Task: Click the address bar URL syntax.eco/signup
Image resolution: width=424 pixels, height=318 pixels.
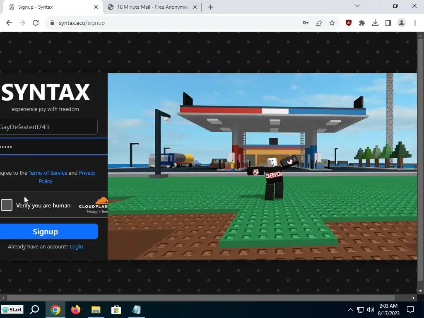Action: click(82, 23)
